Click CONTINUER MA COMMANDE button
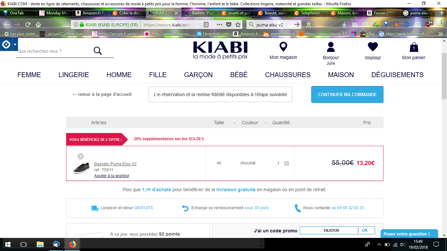Screen dimensions: 447x251 click(347, 94)
